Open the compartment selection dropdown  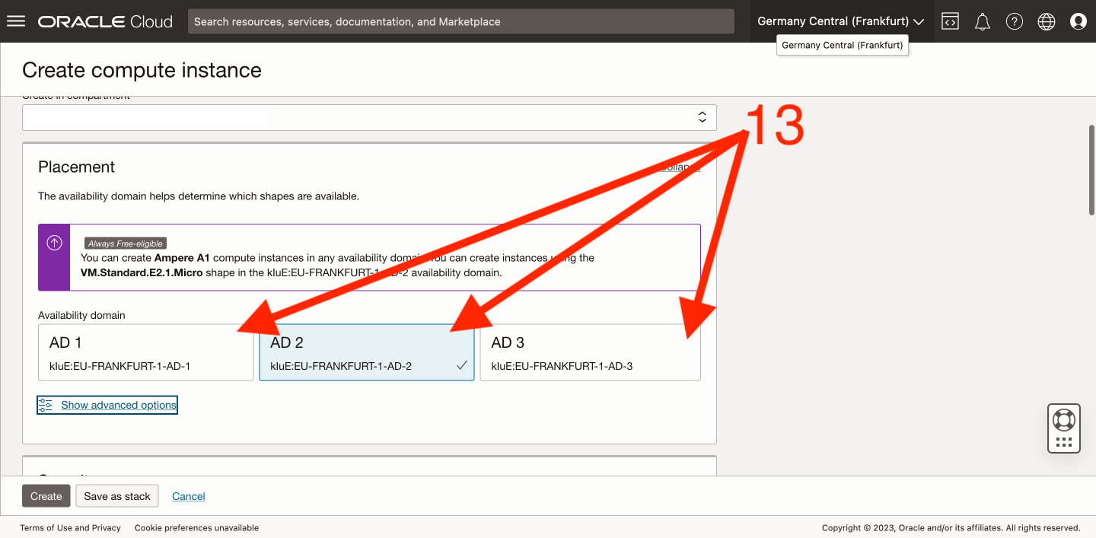coord(369,118)
